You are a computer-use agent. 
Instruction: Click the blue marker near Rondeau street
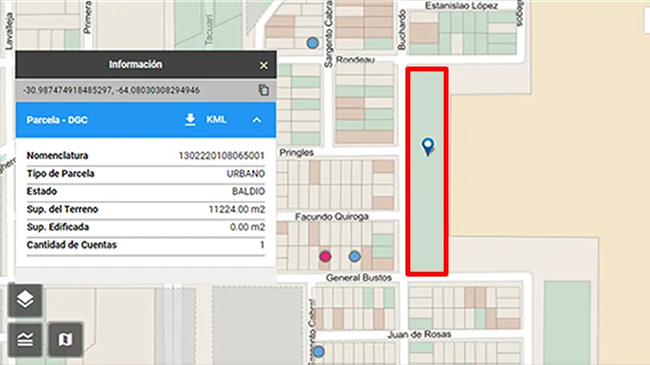(x=311, y=42)
